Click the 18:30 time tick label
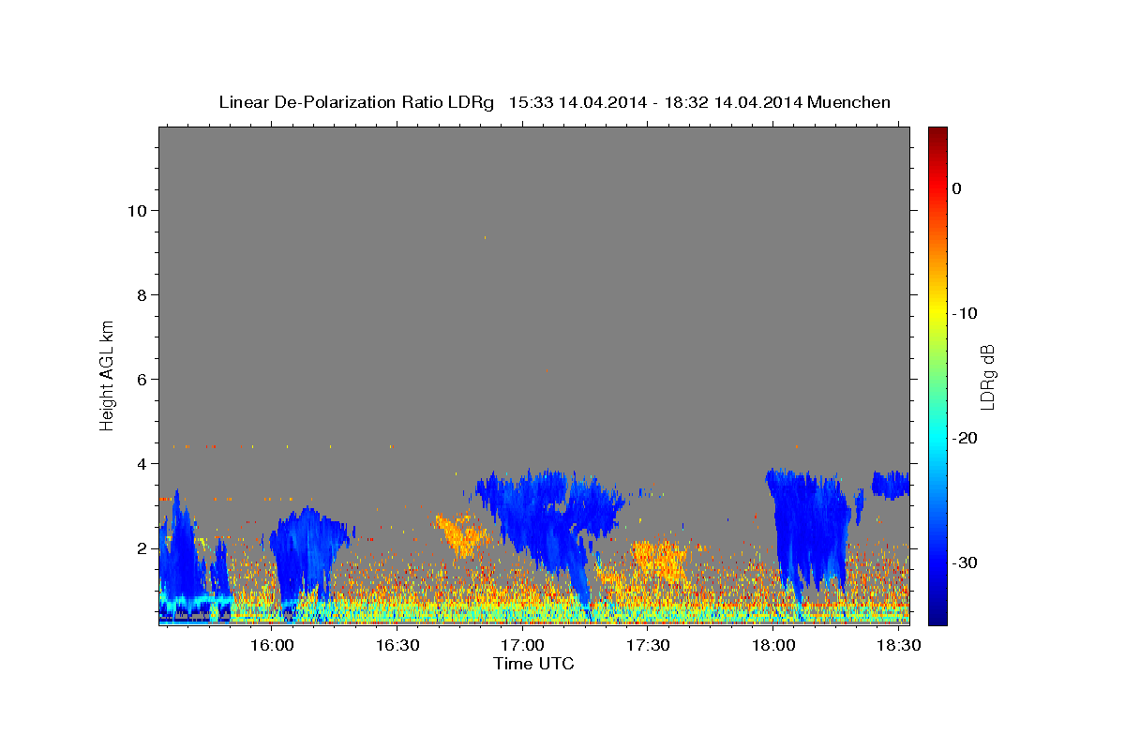Screen dimensions: 1125x750 coord(897,645)
